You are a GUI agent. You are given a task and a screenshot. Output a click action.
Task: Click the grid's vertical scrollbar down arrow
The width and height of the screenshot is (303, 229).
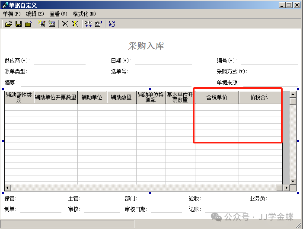click(x=293, y=181)
